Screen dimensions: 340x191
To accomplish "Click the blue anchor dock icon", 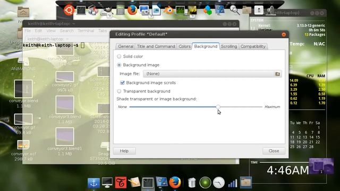I will pyautogui.click(x=93, y=183).
